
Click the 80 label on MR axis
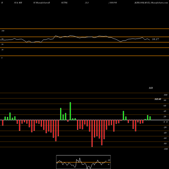coord(165,100)
